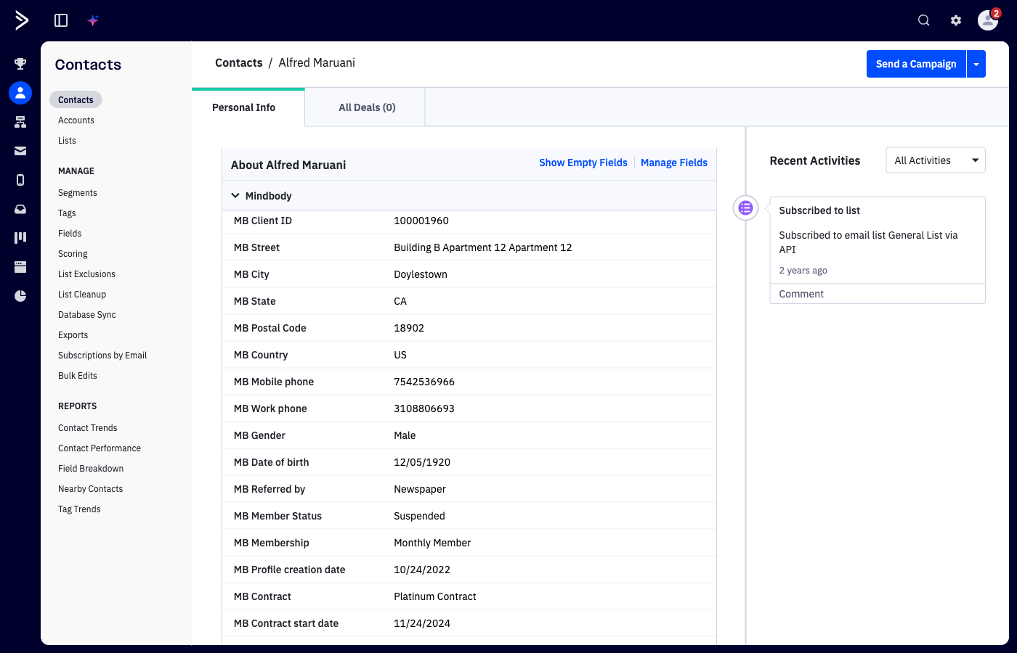Screen dimensions: 1017x653
Task: Open the Send a Campaign dropdown arrow
Action: coord(976,64)
